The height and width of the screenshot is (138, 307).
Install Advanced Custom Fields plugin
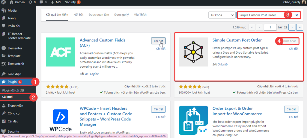click(158, 41)
